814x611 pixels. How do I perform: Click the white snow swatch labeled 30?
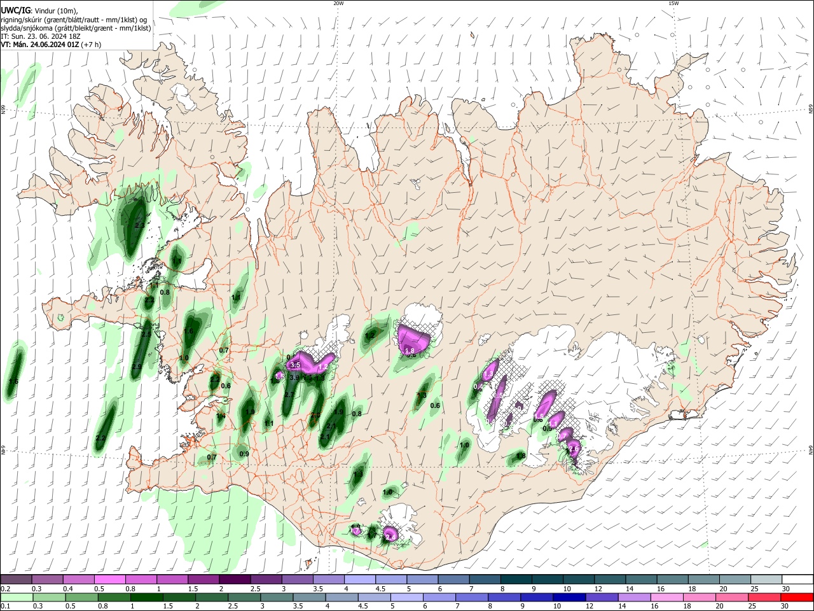798,580
